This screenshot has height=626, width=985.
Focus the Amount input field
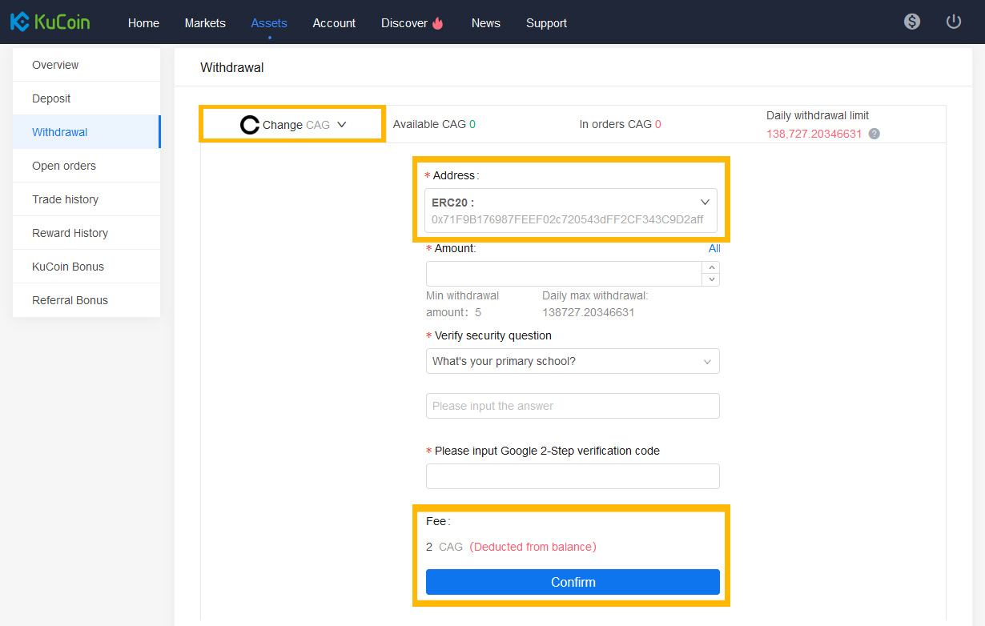tap(564, 274)
